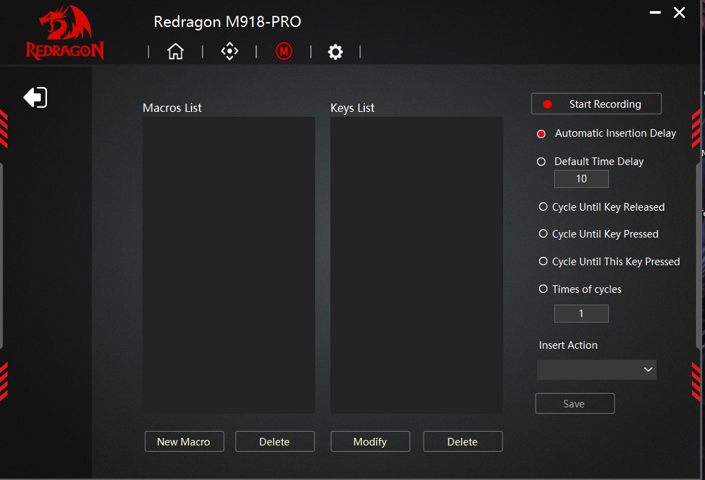
Task: Click the 'Insert Action' label
Action: [568, 345]
